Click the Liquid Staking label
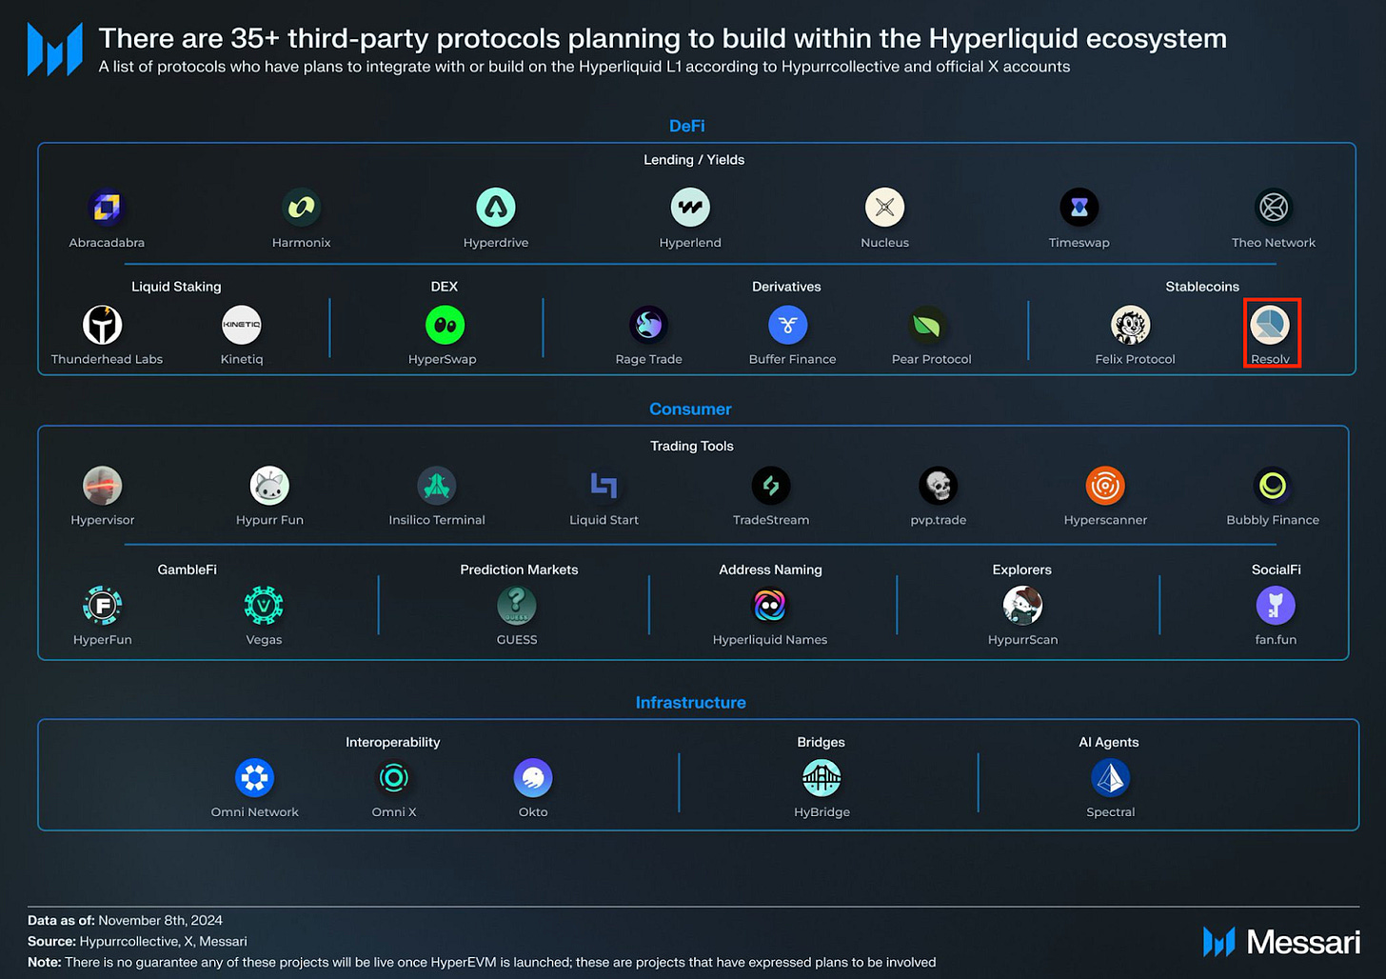This screenshot has height=979, width=1386. point(176,287)
